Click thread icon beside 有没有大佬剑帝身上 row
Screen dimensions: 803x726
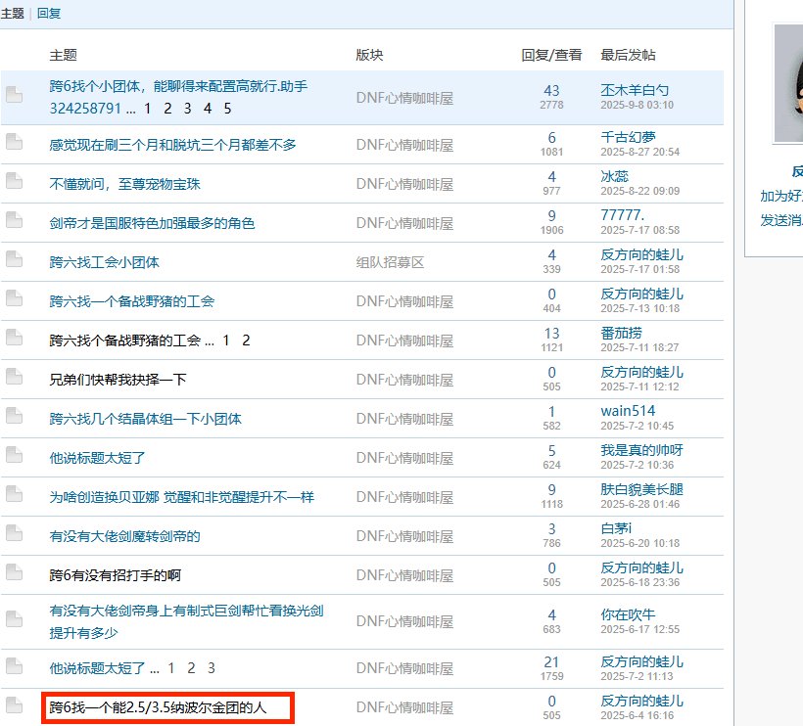tap(14, 618)
